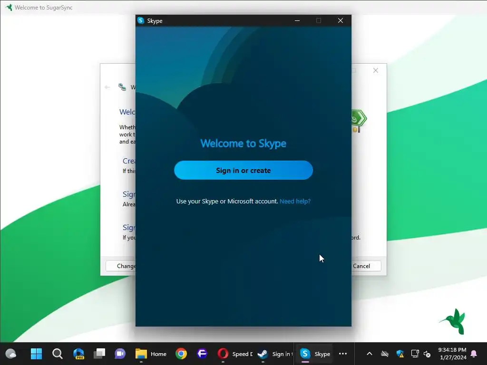The image size is (487, 365).
Task: Open the Teams Chat taskbar icon
Action: [120, 354]
